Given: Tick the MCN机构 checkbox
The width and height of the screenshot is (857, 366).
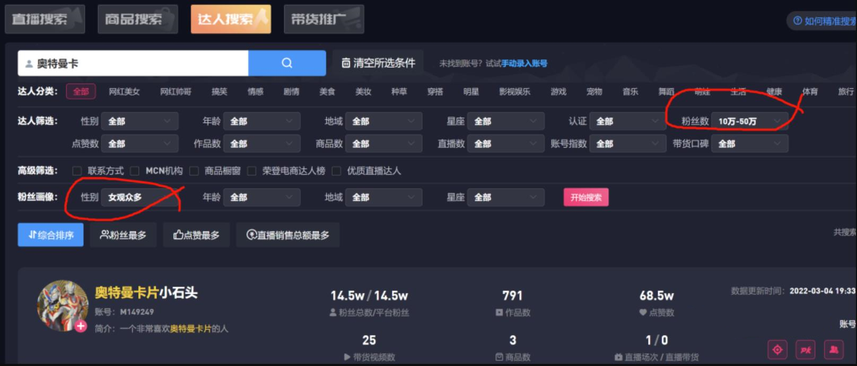Looking at the screenshot, I should (135, 171).
